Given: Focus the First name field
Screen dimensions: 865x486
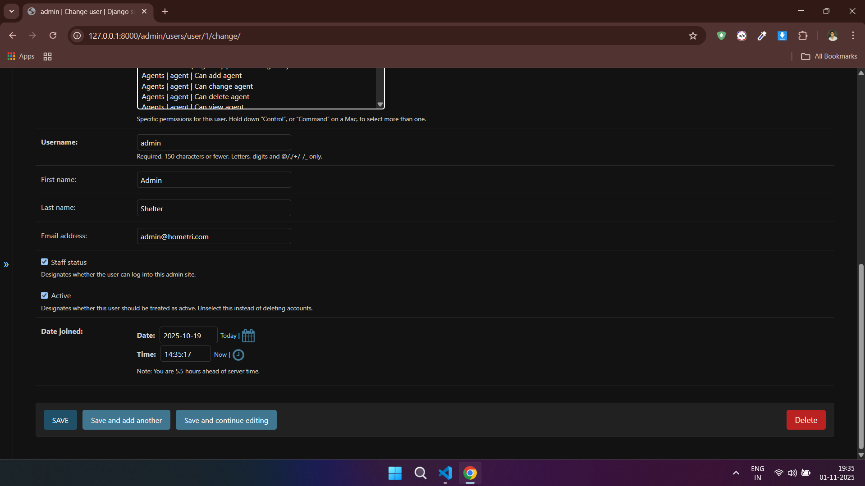Looking at the screenshot, I should click(214, 180).
